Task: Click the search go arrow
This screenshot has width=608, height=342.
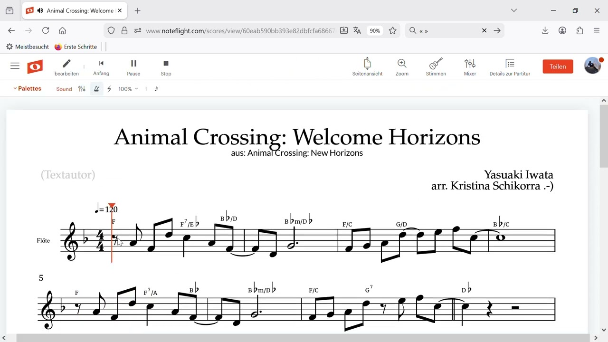Action: point(497,30)
